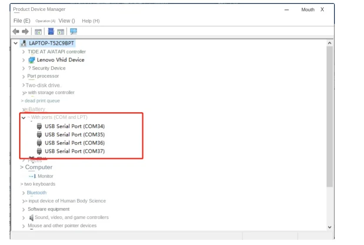364x245 pixels.
Task: Click the COM35 serial port plug icon
Action: pos(39,135)
